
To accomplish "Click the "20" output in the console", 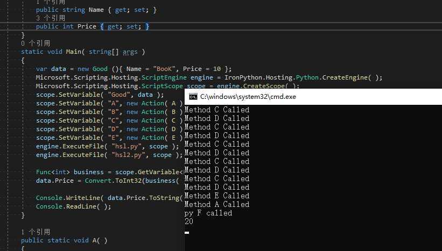I will [189, 221].
